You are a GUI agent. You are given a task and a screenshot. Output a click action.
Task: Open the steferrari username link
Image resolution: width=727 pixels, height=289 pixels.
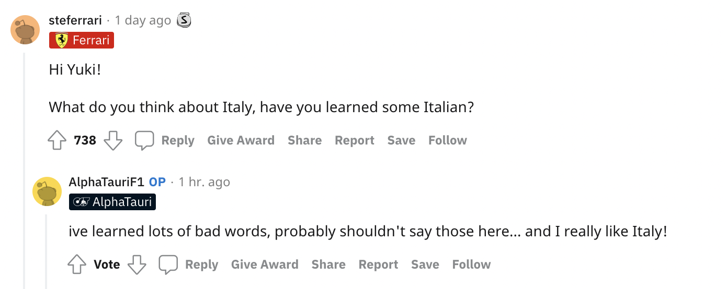(x=75, y=20)
